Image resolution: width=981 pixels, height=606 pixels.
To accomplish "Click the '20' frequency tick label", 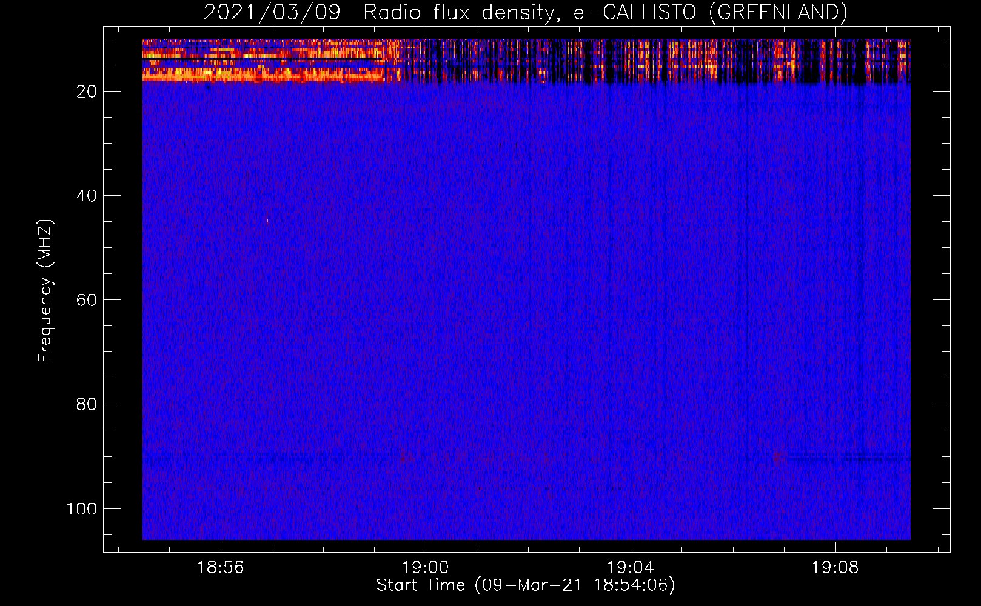I will click(87, 92).
